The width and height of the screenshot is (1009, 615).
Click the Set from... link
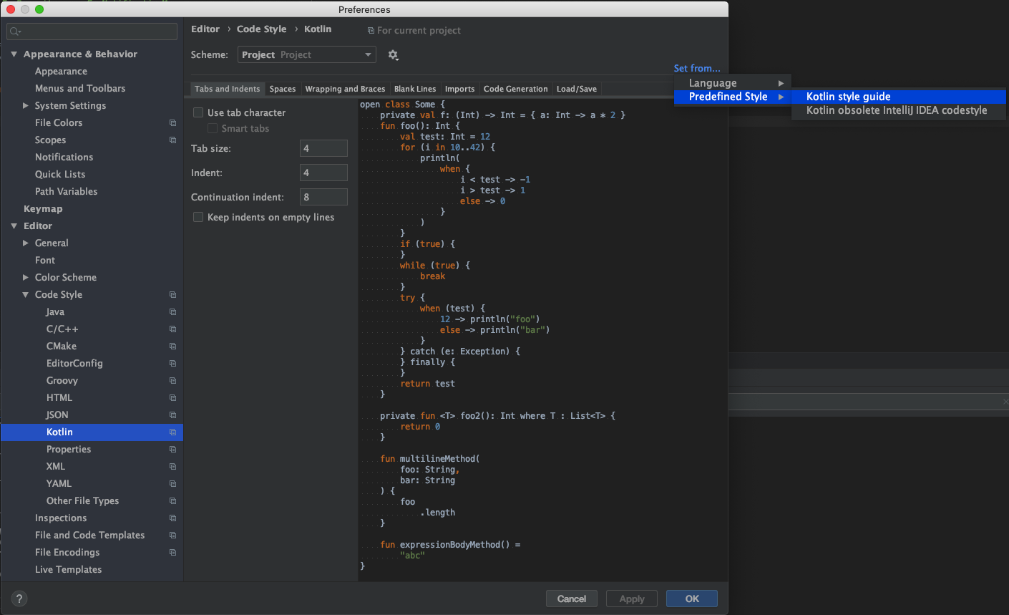tap(697, 68)
